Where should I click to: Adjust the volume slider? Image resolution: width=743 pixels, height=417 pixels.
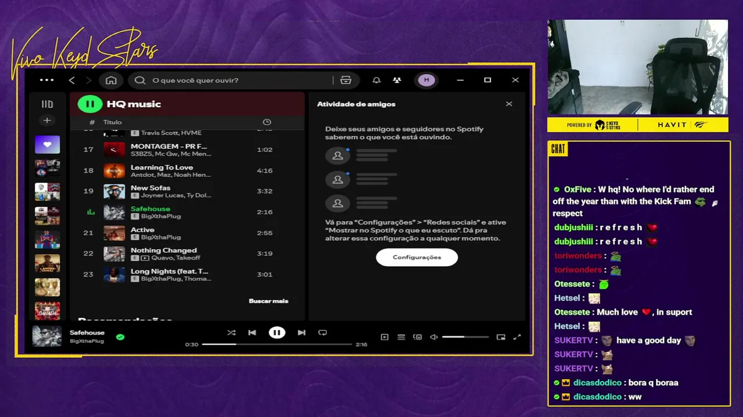[x=465, y=337]
